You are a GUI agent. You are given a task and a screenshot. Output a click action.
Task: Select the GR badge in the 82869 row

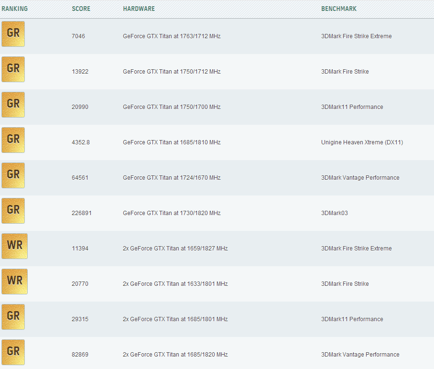13,352
